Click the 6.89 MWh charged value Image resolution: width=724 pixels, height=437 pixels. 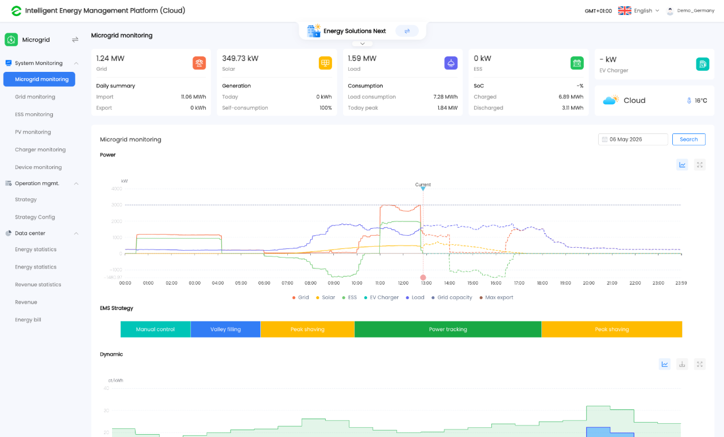click(571, 97)
